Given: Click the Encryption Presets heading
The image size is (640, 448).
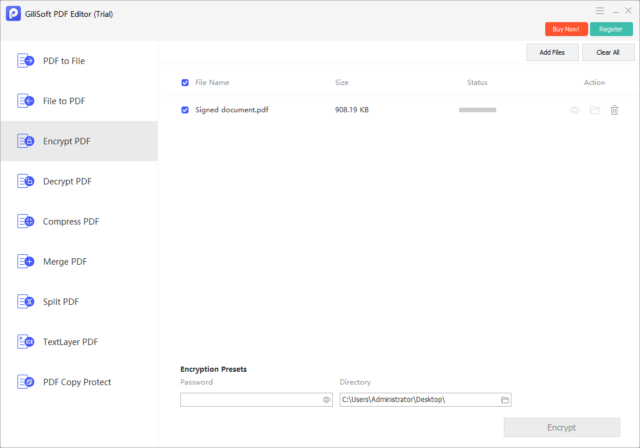Looking at the screenshot, I should [214, 369].
